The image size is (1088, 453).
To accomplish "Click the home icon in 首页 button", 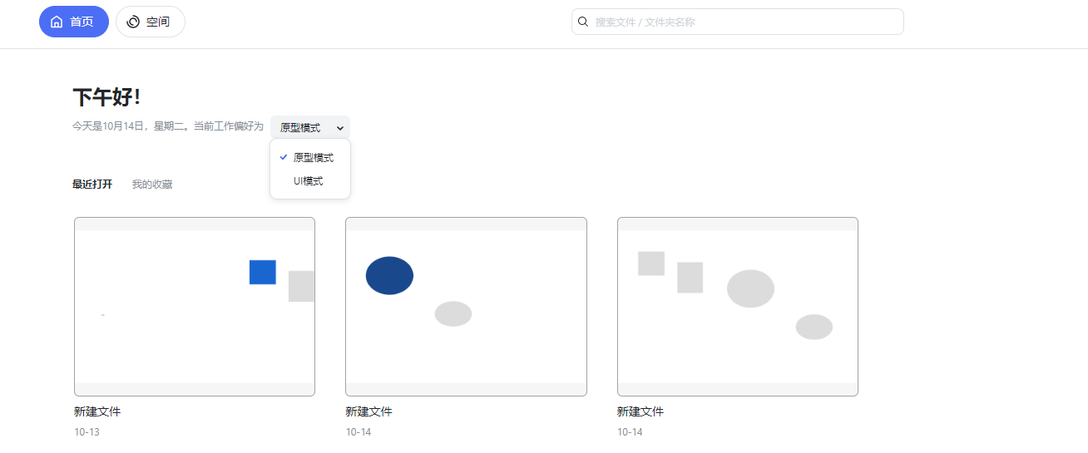I will tap(57, 22).
